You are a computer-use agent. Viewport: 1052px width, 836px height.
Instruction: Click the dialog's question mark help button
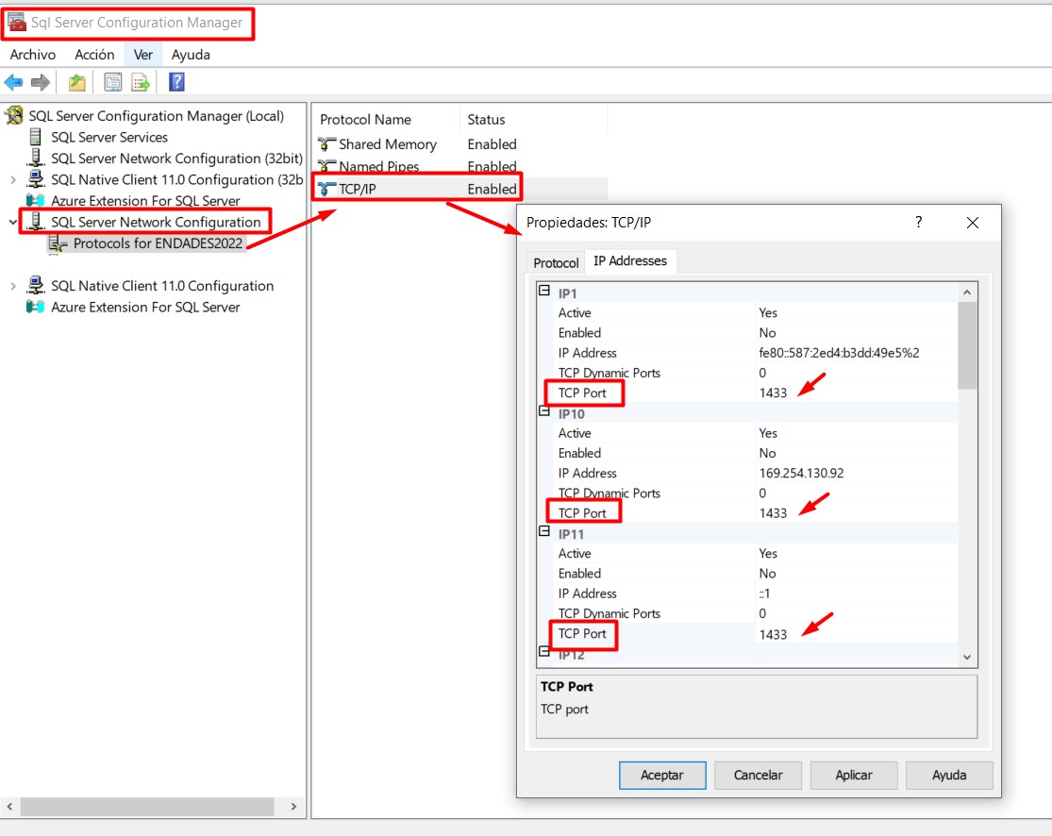point(918,222)
